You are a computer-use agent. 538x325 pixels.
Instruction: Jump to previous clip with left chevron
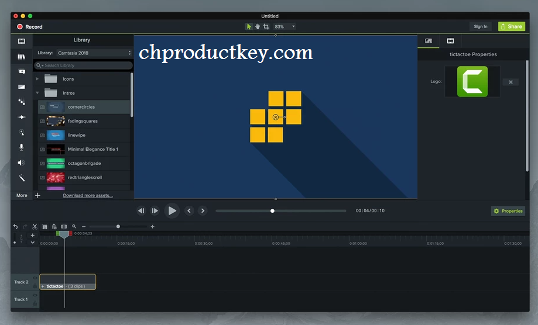click(x=189, y=210)
